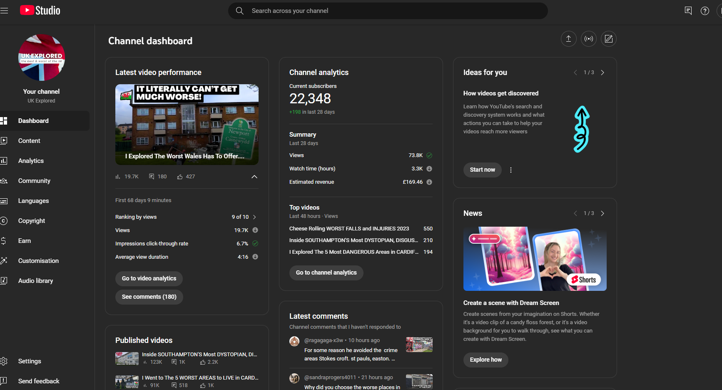Click the UK Explored channel avatar

[42, 57]
